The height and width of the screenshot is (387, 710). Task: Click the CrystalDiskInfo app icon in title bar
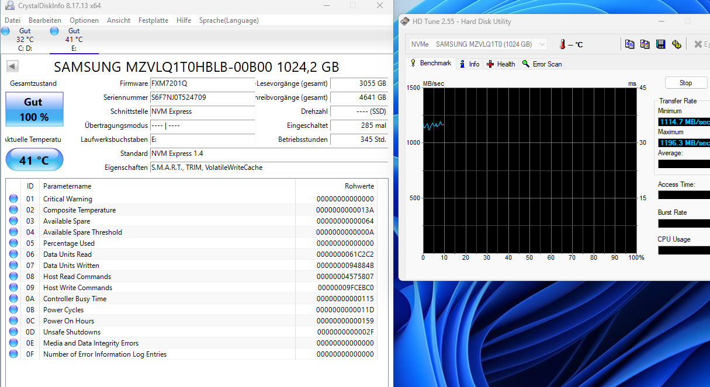(x=9, y=6)
